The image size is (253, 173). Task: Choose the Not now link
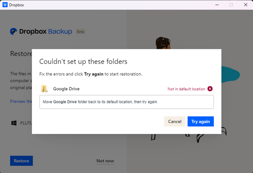[105, 161]
